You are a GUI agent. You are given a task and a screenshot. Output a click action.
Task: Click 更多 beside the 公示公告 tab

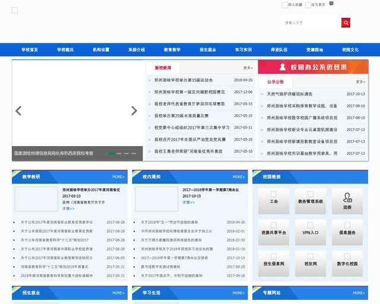[x=360, y=82]
